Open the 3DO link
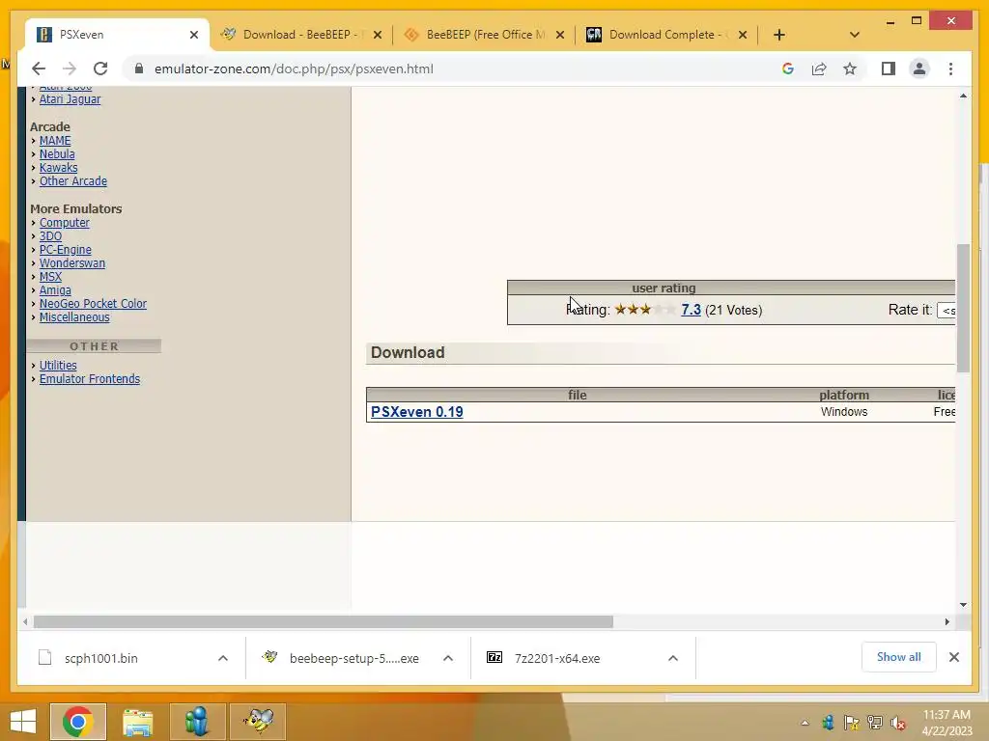Image resolution: width=989 pixels, height=741 pixels. pos(50,236)
